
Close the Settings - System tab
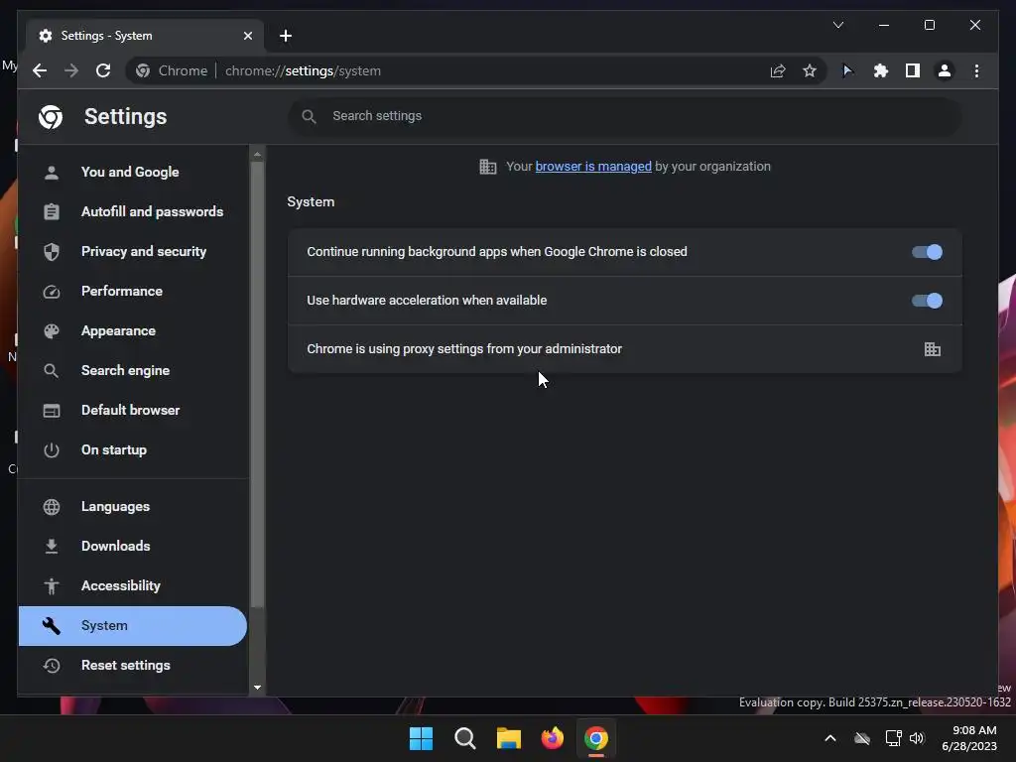[247, 36]
